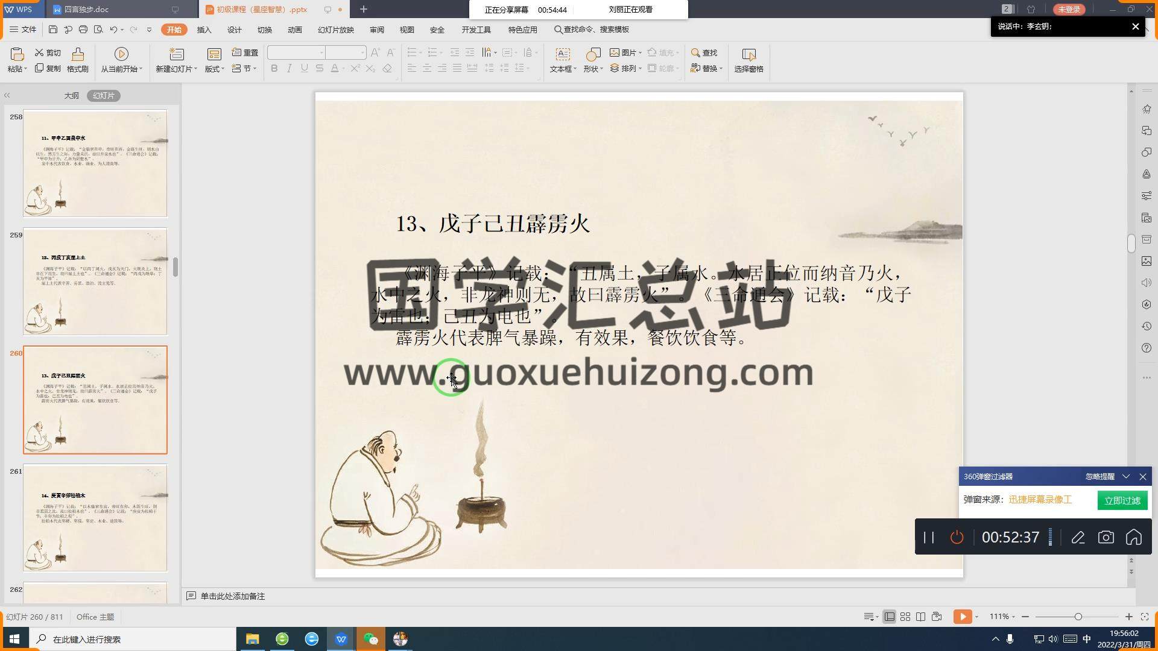
Task: Toggle slide sorter view in status bar
Action: pyautogui.click(x=905, y=617)
